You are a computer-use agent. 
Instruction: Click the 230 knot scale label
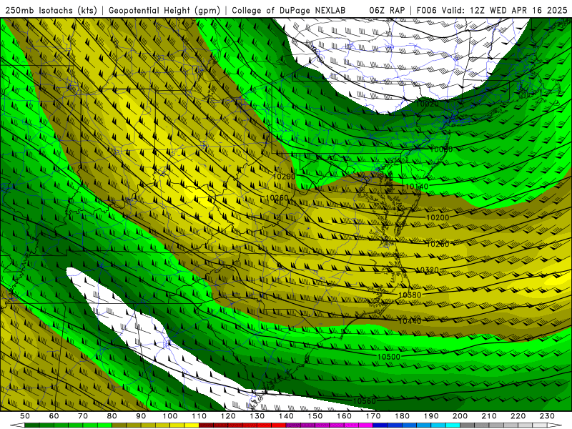547,416
